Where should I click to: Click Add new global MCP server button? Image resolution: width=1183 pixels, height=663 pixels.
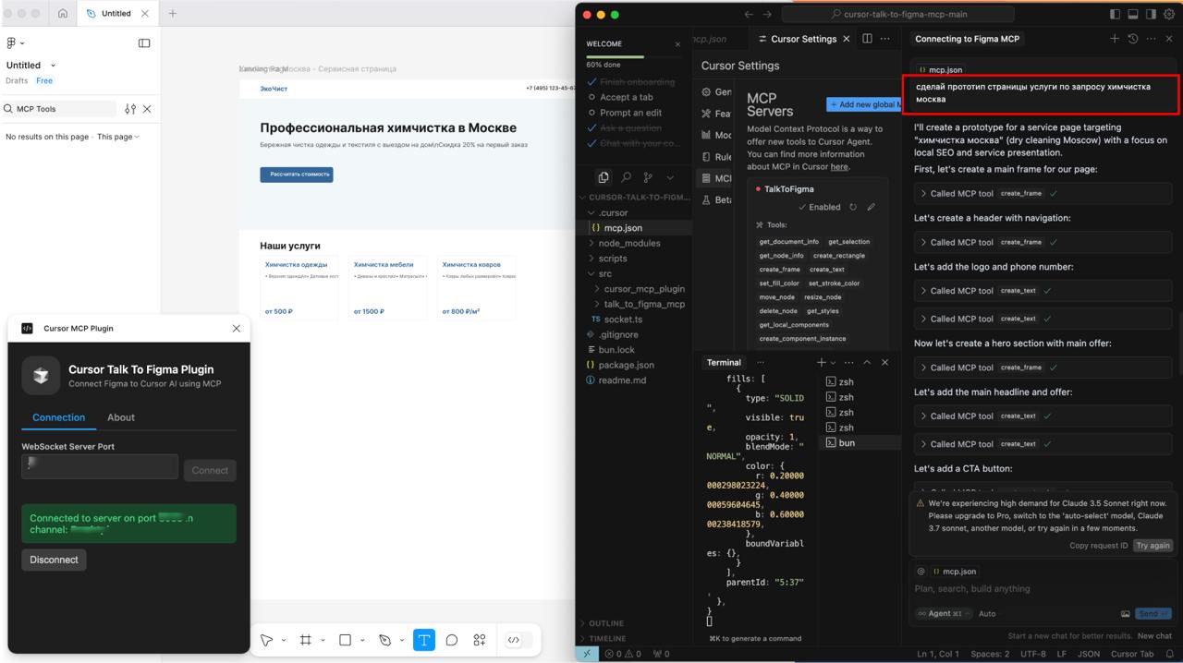coord(863,104)
